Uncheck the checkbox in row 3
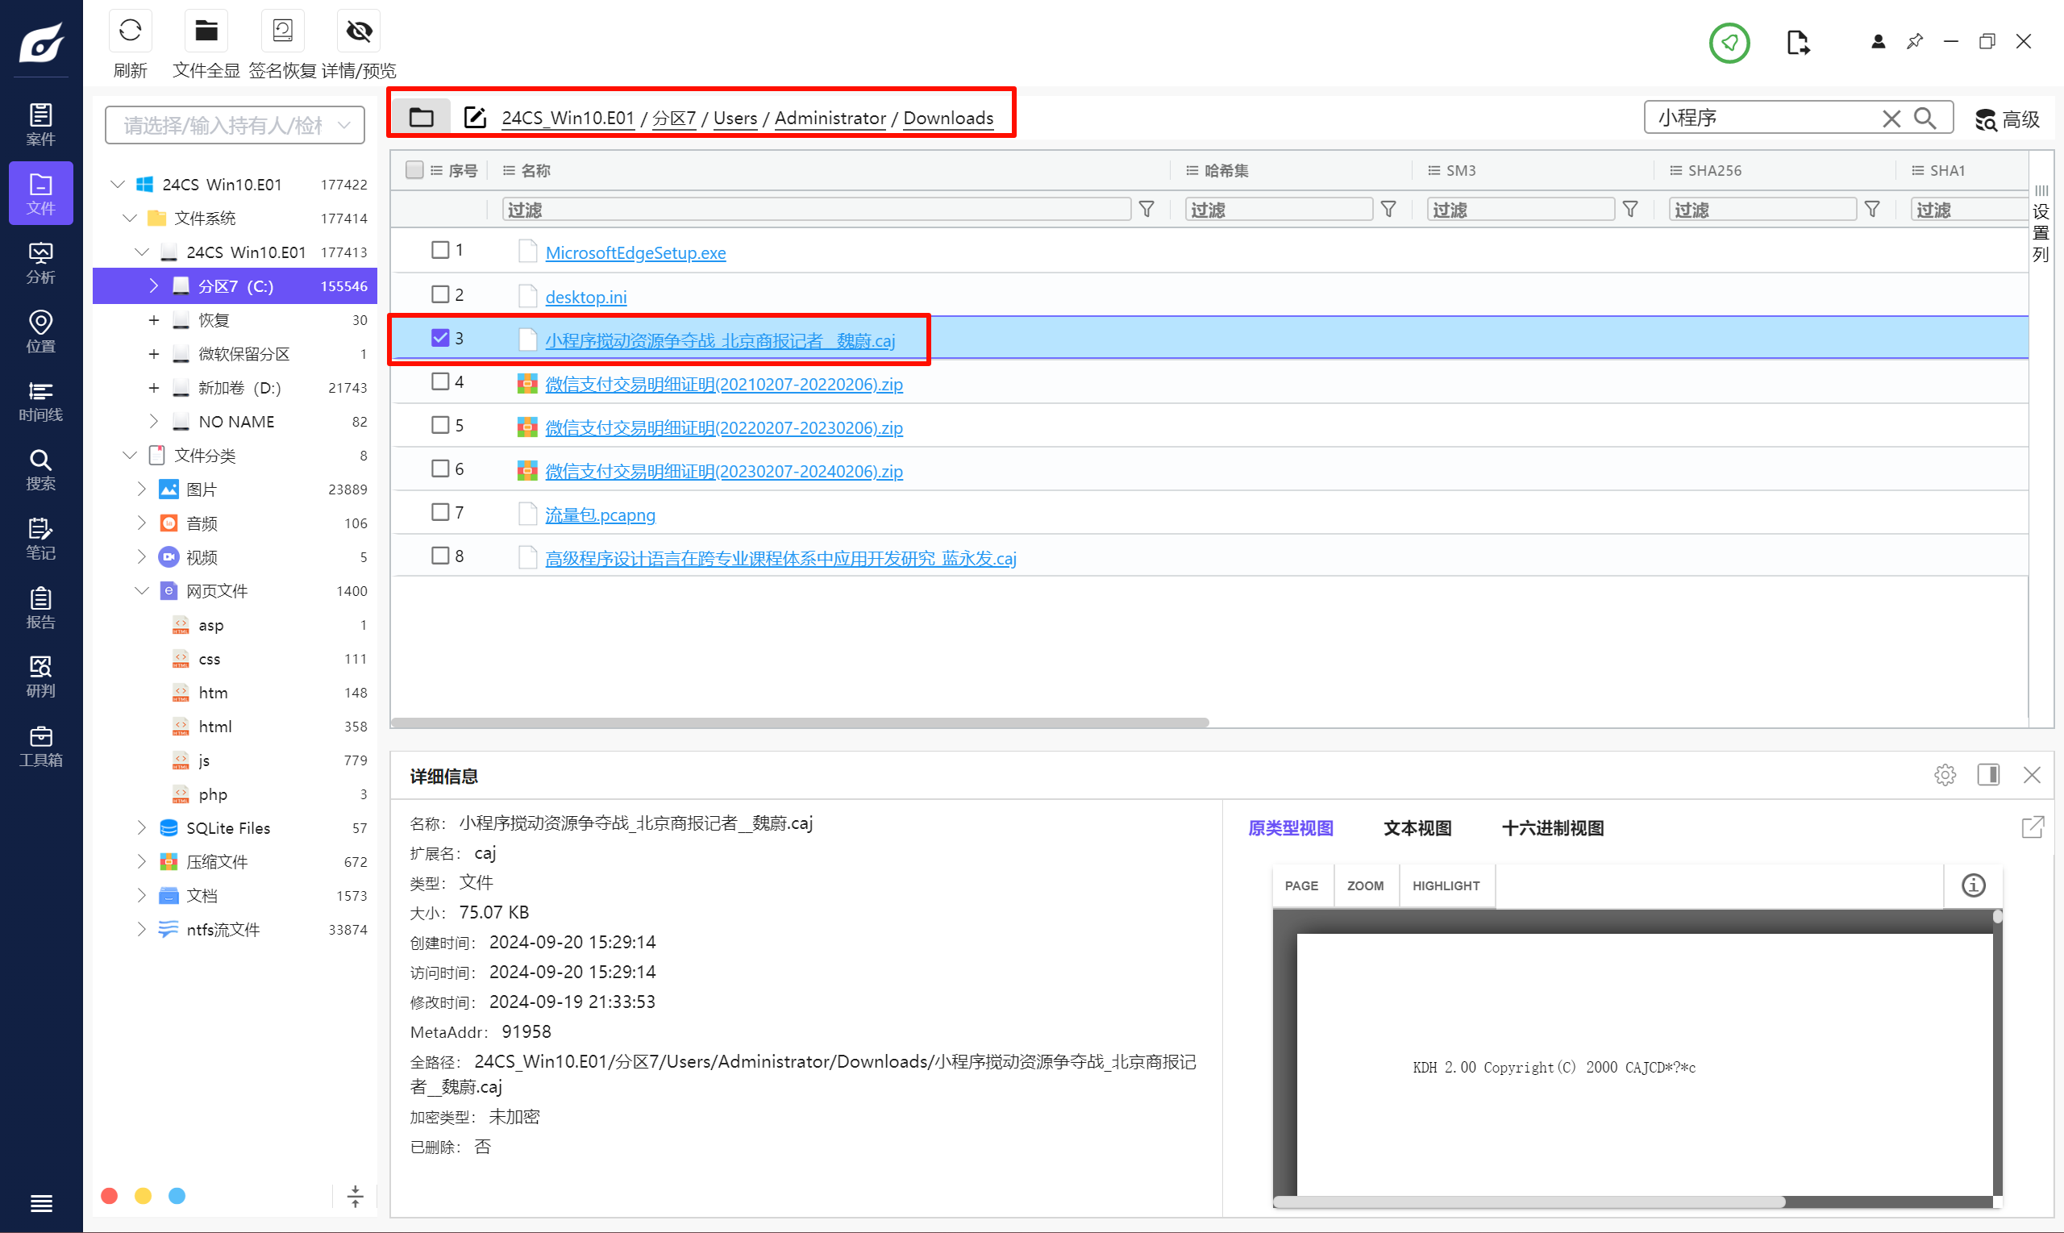 pyautogui.click(x=440, y=337)
